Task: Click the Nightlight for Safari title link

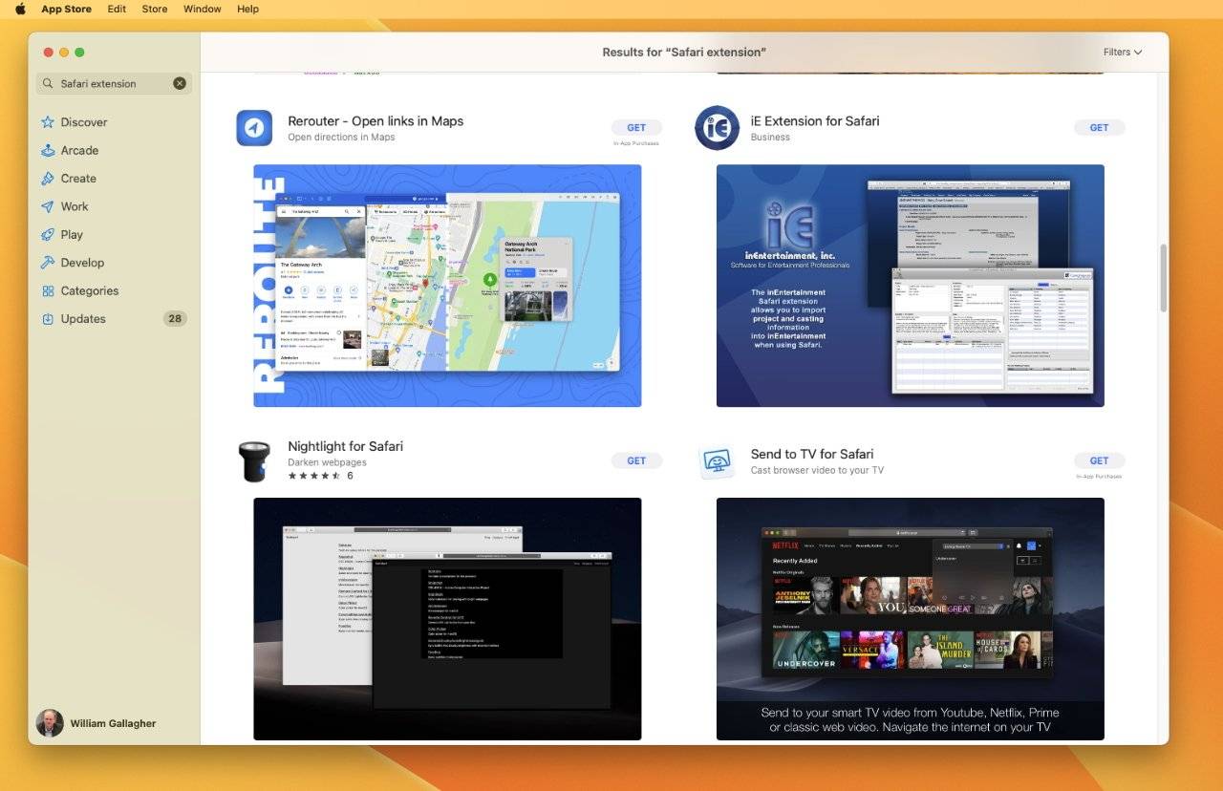Action: click(345, 446)
